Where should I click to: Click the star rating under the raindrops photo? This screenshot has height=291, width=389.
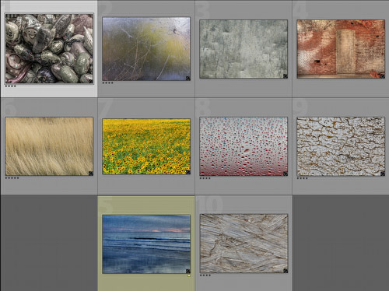click(205, 178)
